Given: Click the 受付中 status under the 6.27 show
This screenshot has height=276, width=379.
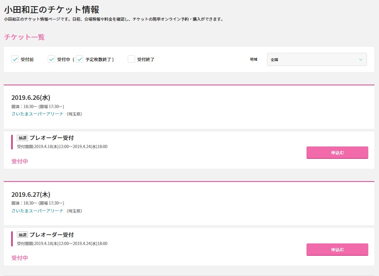Looking at the screenshot, I should click(20, 258).
